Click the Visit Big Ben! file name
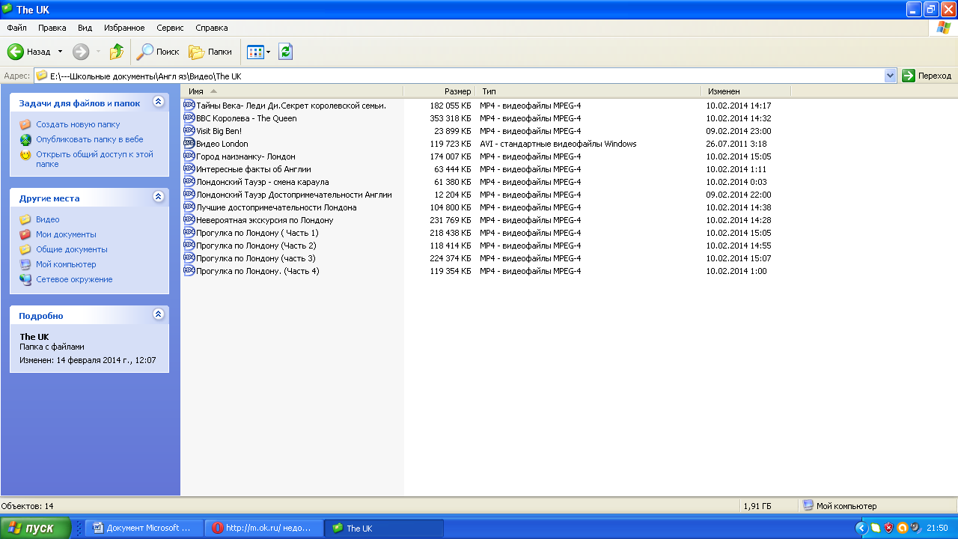Viewport: 958px width, 539px height. (219, 131)
